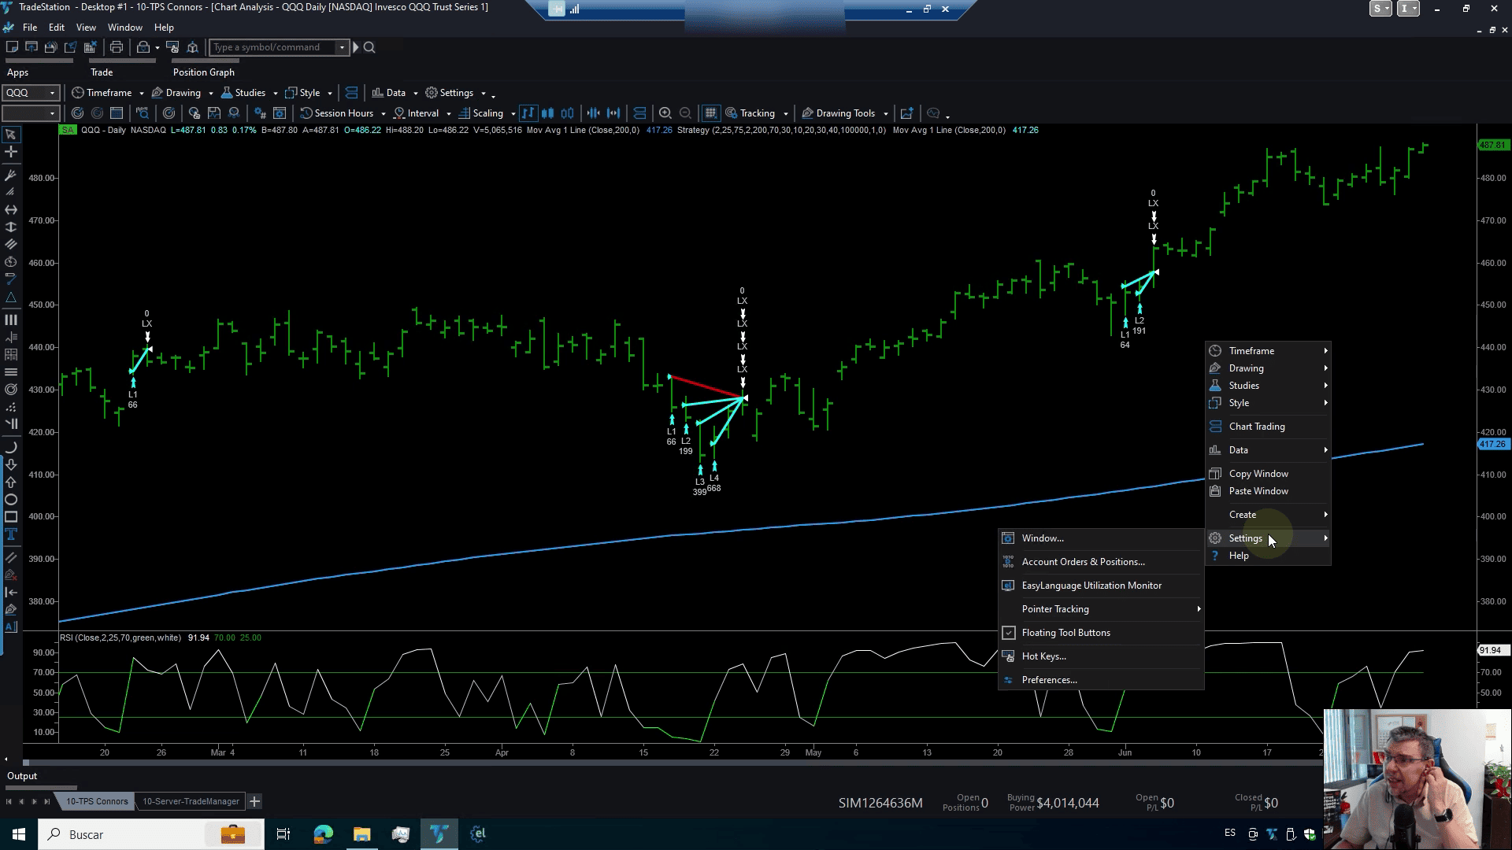Image resolution: width=1512 pixels, height=850 pixels.
Task: Click the EasyLanguage taskbar icon
Action: 478,834
